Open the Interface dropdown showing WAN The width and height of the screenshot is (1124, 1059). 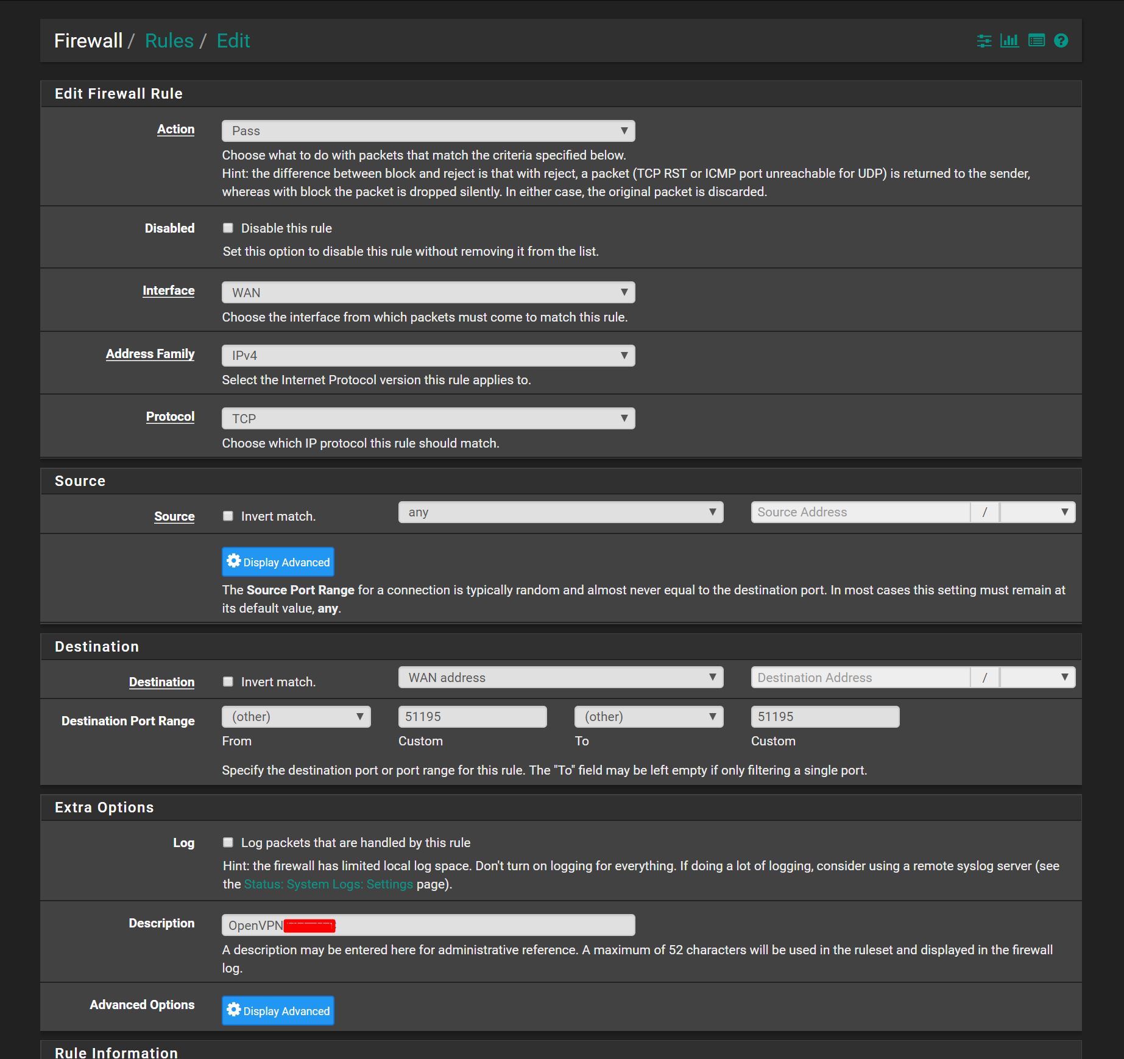click(x=428, y=292)
